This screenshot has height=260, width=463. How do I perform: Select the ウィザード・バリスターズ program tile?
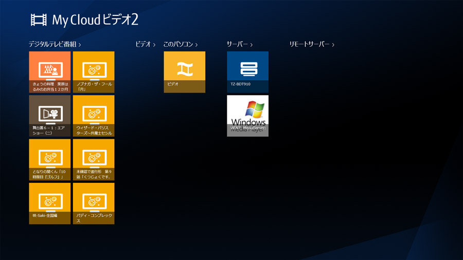pos(94,116)
